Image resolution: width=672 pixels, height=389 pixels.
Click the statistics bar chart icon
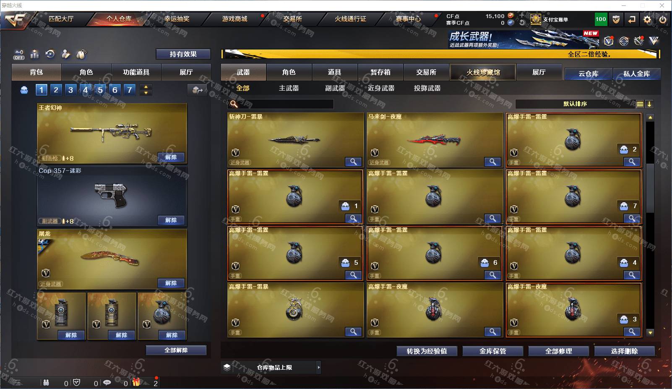point(35,54)
